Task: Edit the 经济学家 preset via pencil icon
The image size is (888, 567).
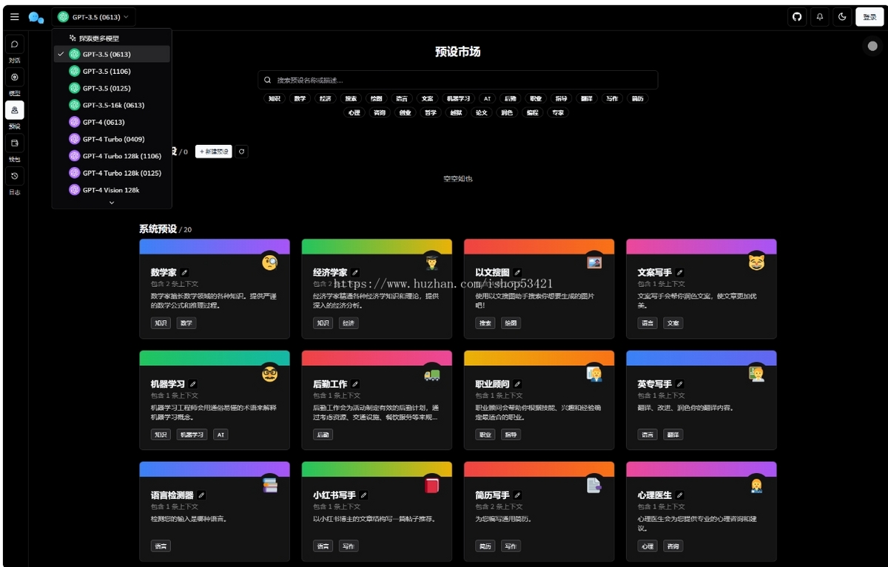Action: 355,273
